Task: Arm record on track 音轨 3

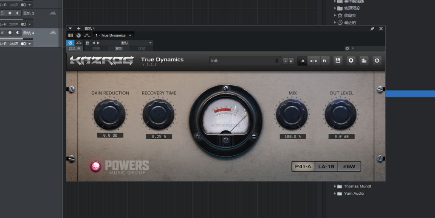Action: 10,13
